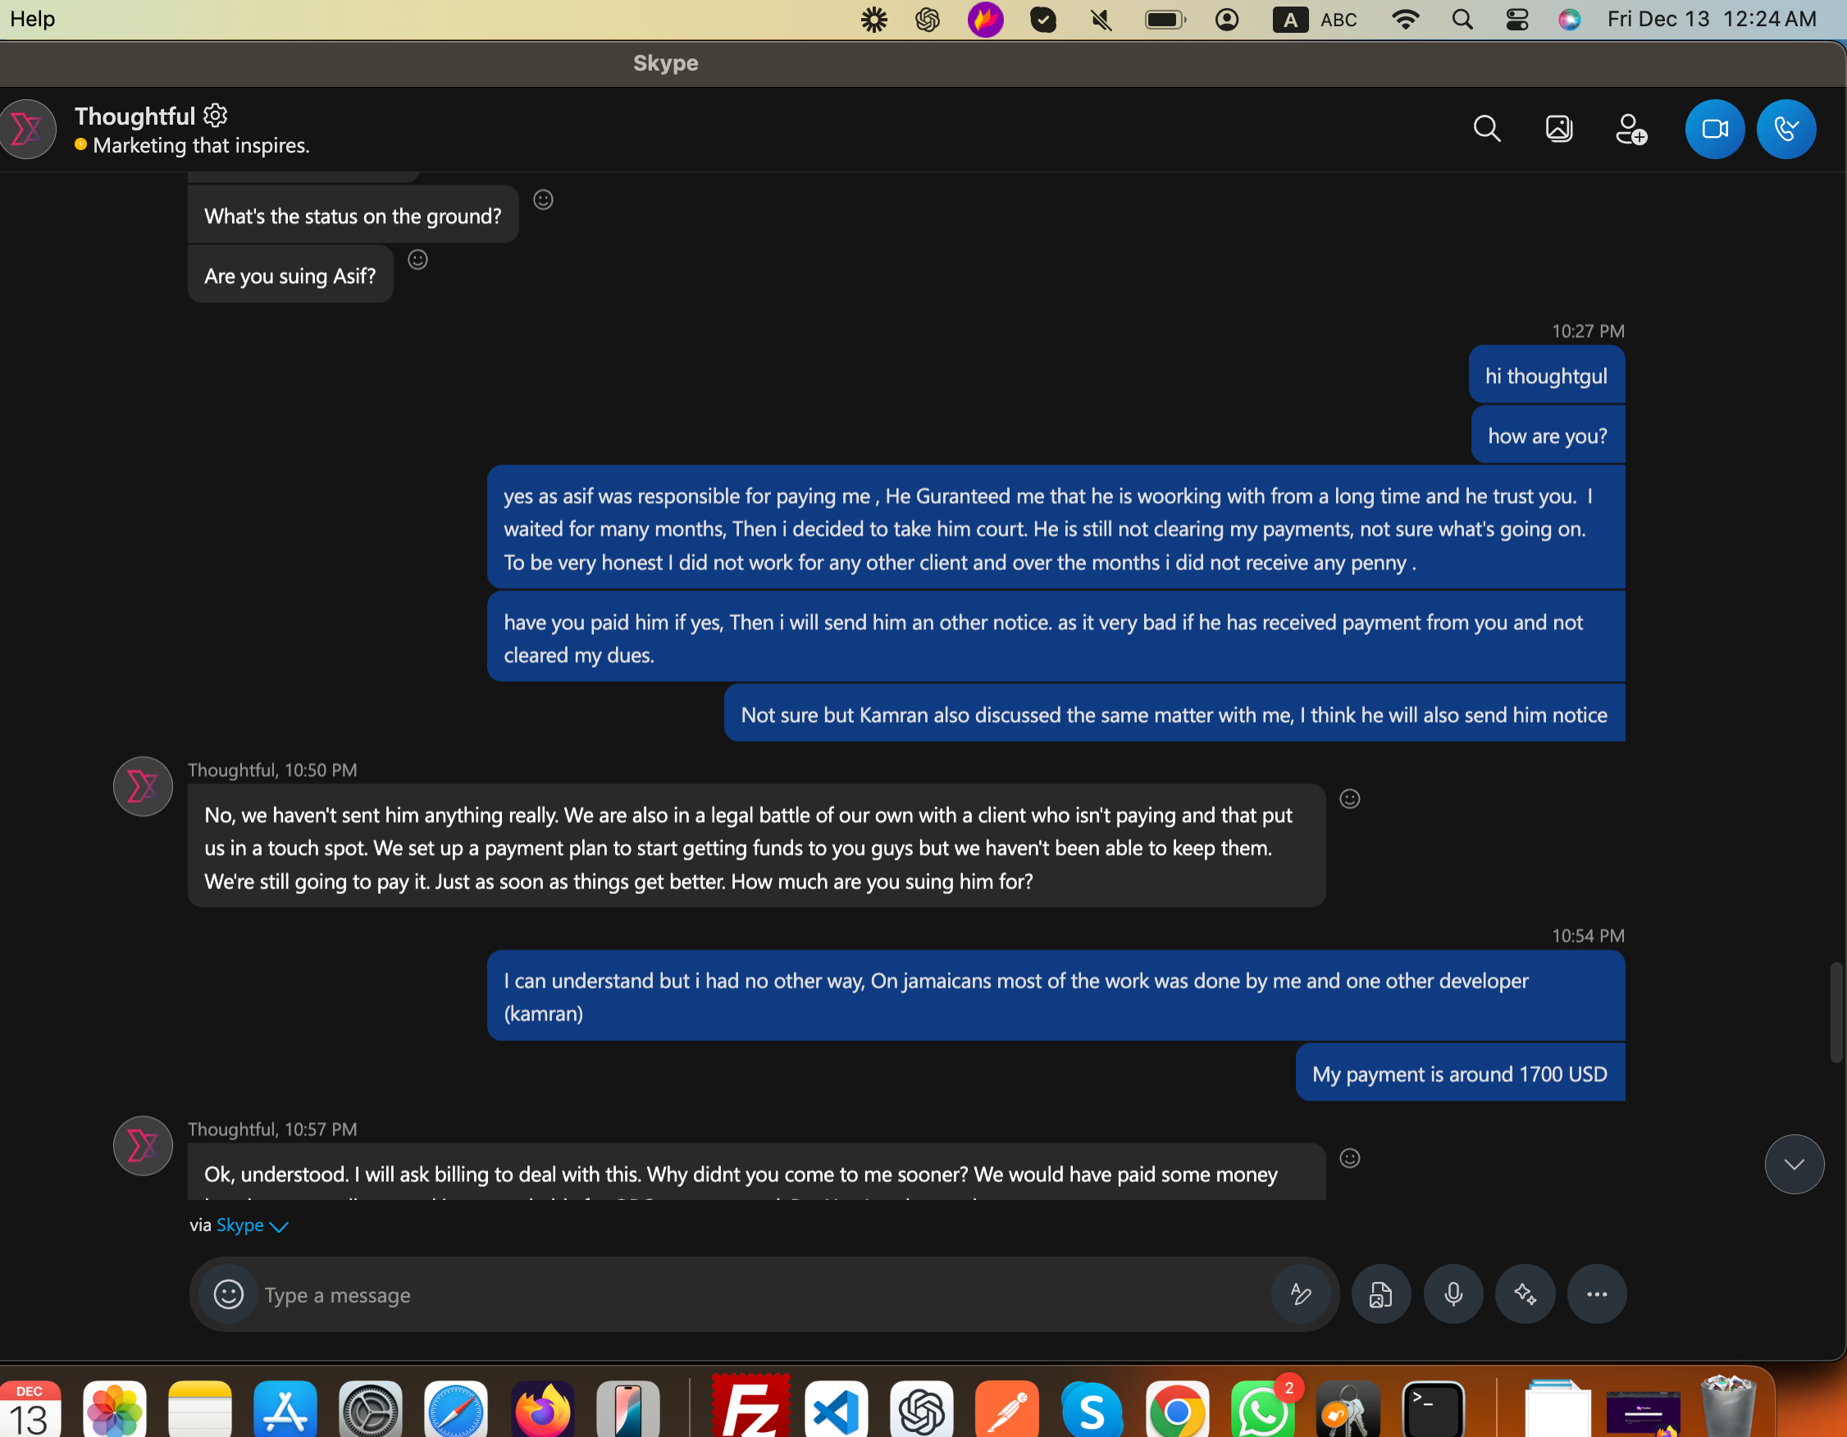1847x1437 pixels.
Task: Click Thoughtful avatar beside 10:57 PM message
Action: click(143, 1146)
